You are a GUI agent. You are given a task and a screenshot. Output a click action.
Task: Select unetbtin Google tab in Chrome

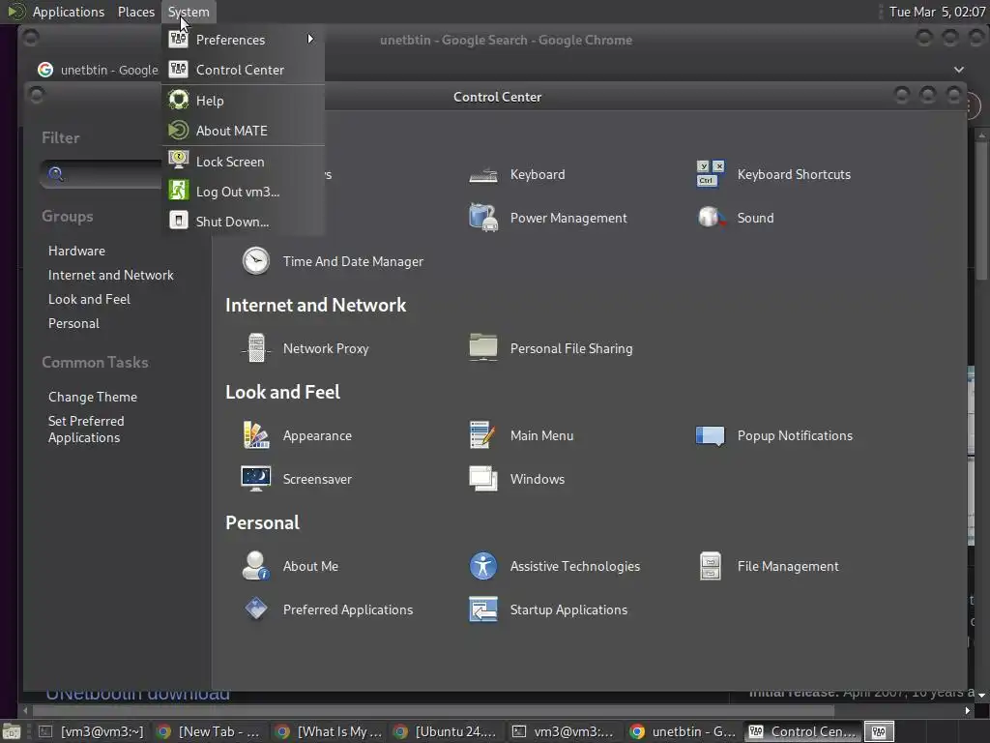[x=98, y=70]
